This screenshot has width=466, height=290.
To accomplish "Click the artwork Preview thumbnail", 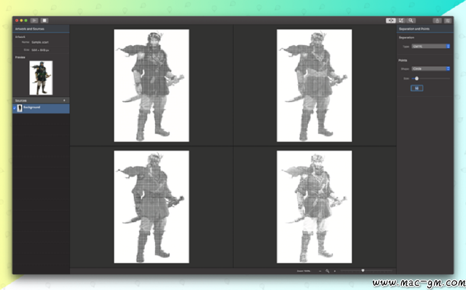I will pyautogui.click(x=41, y=78).
